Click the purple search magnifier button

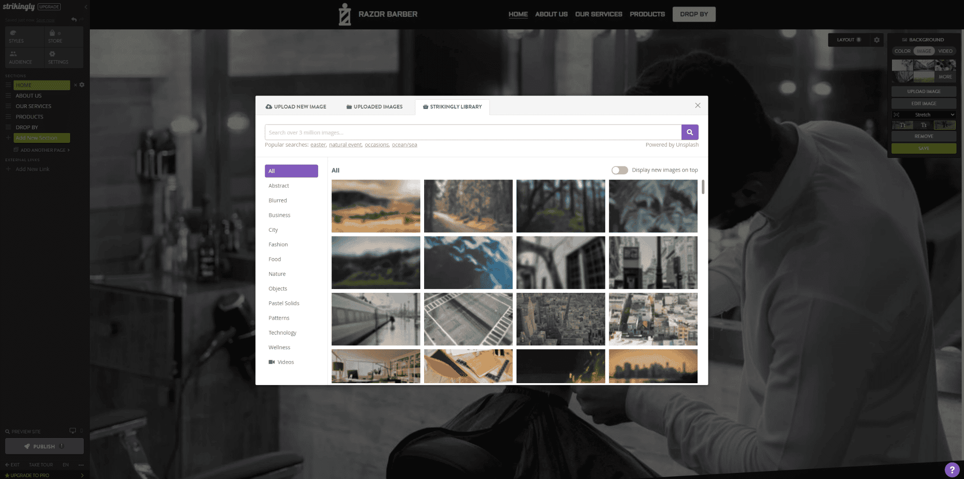(690, 133)
